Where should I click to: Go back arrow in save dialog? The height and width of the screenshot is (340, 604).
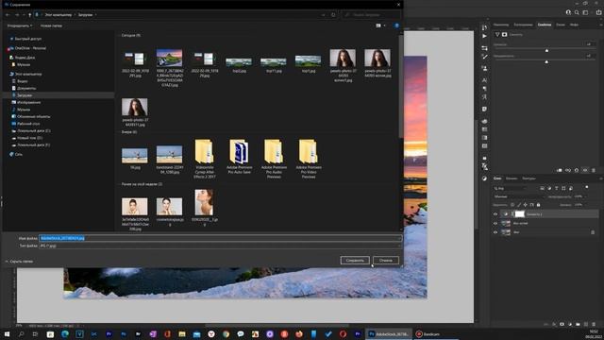[8, 15]
